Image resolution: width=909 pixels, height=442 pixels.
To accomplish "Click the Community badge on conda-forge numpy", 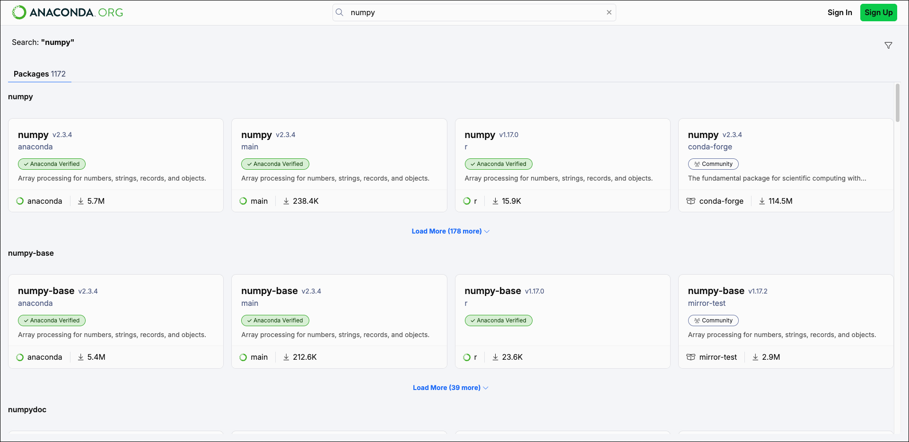I will click(713, 164).
